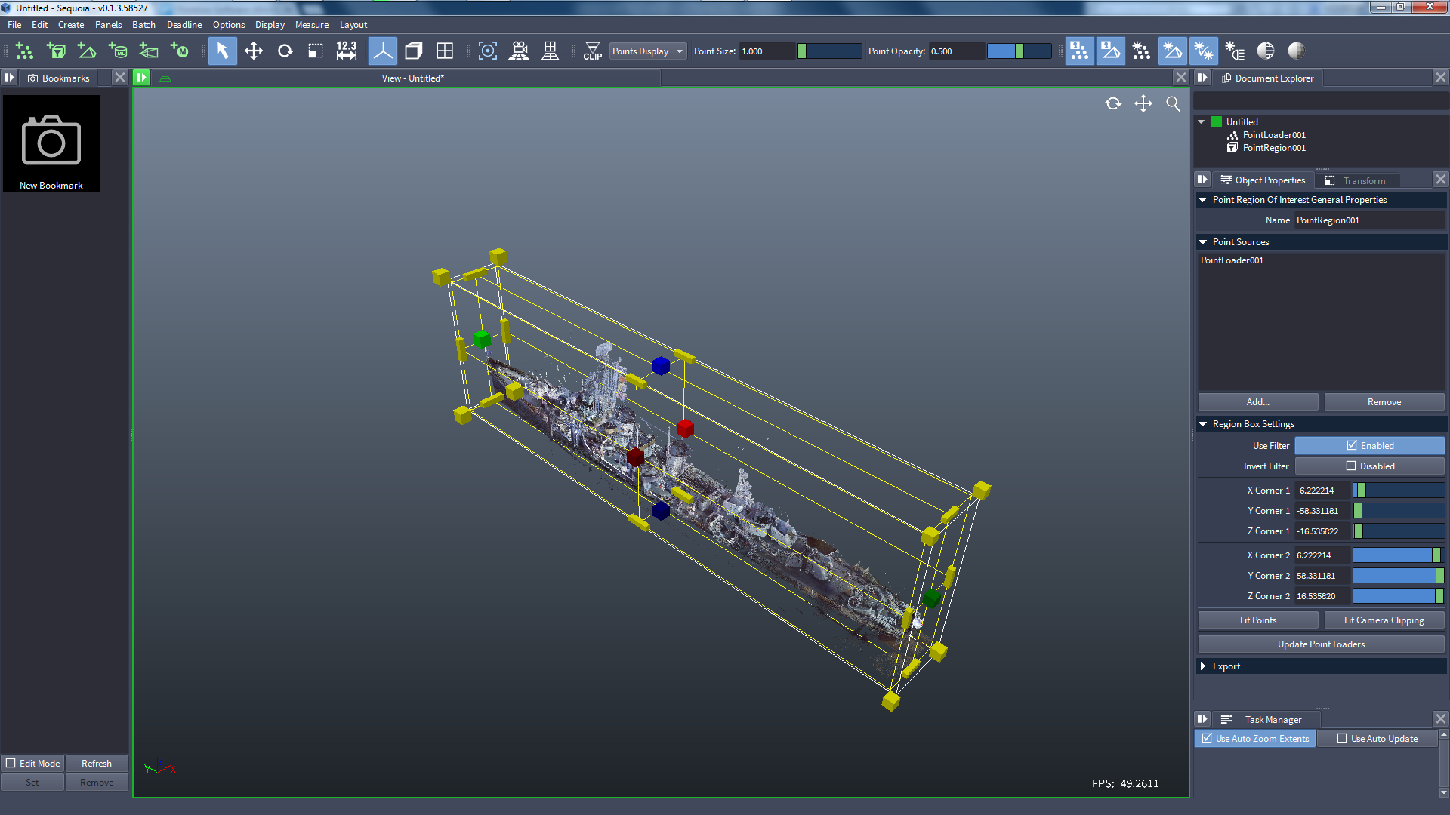Select the Move tool

[x=254, y=51]
